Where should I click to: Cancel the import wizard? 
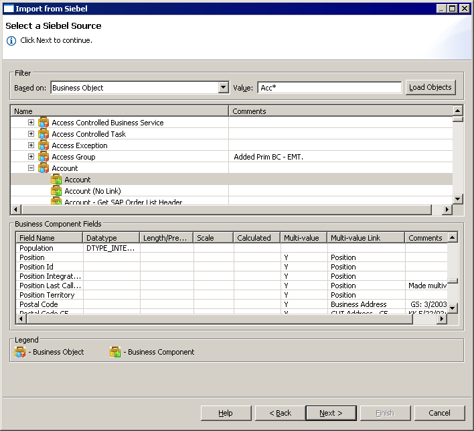[x=440, y=413]
